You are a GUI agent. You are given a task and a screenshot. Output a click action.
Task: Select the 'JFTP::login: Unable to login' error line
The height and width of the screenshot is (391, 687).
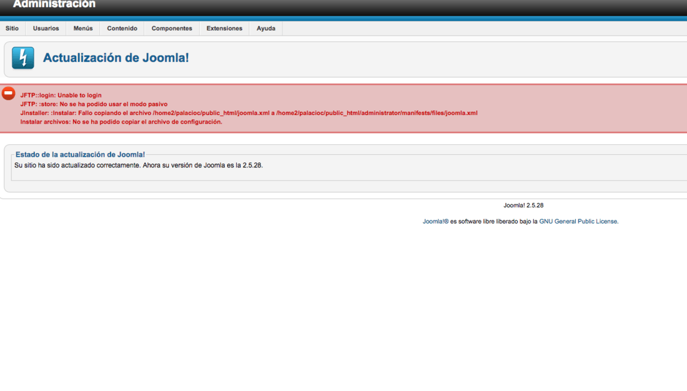[x=61, y=95]
